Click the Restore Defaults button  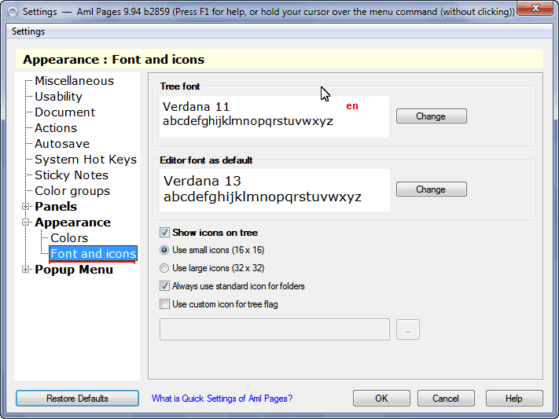pos(77,399)
